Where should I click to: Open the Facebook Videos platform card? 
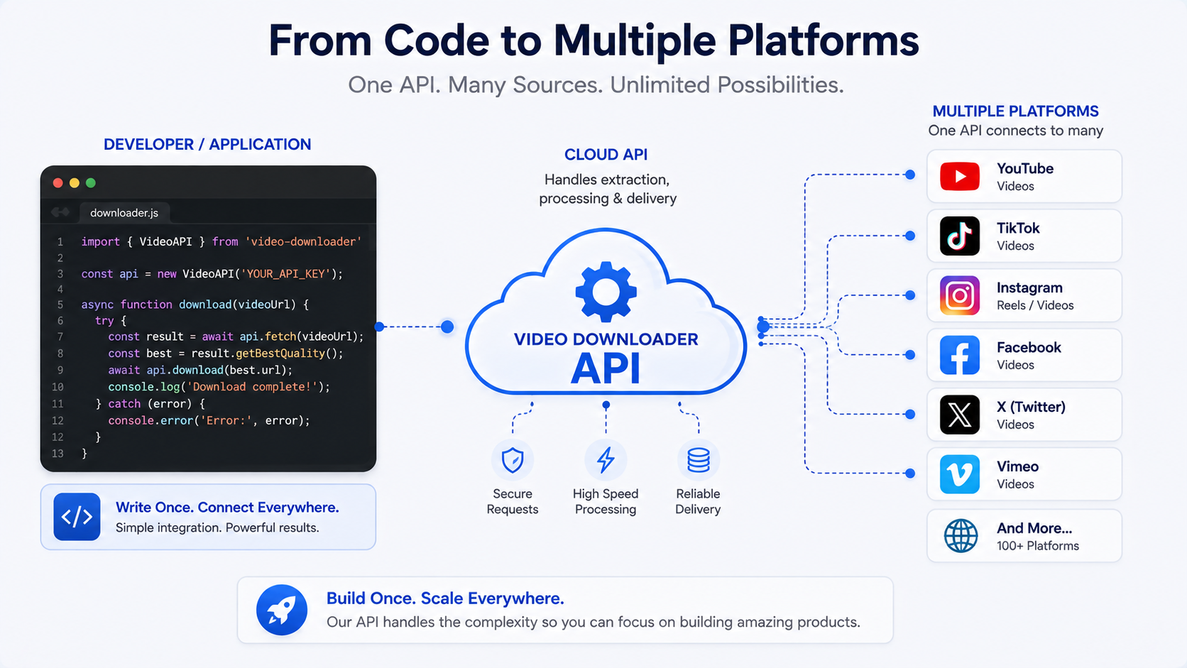[x=1024, y=355]
